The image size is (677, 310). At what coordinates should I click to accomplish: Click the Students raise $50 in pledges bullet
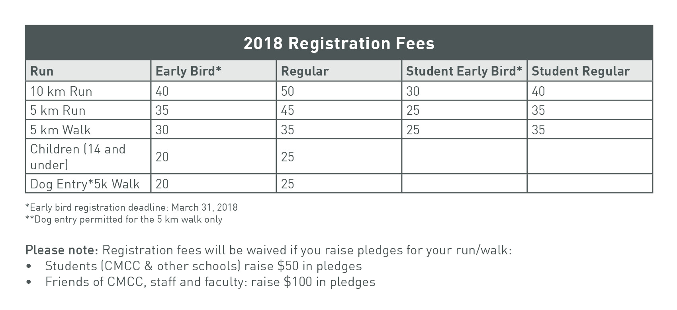[x=203, y=266]
